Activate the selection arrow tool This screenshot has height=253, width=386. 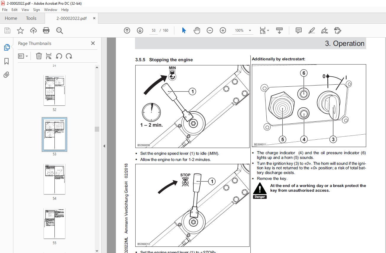point(184,30)
